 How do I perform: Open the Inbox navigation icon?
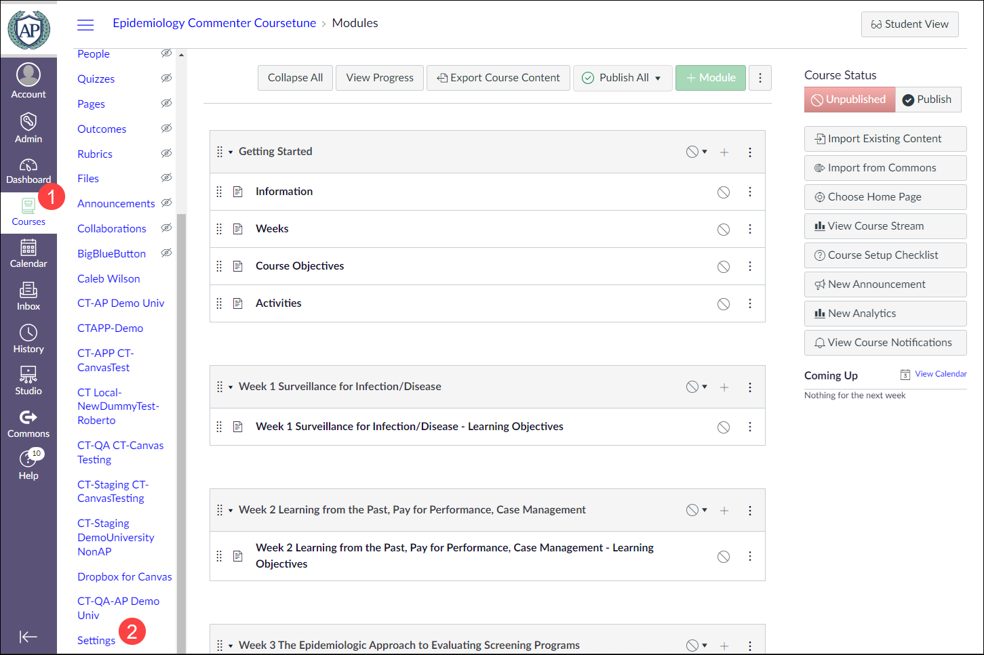coord(28,297)
